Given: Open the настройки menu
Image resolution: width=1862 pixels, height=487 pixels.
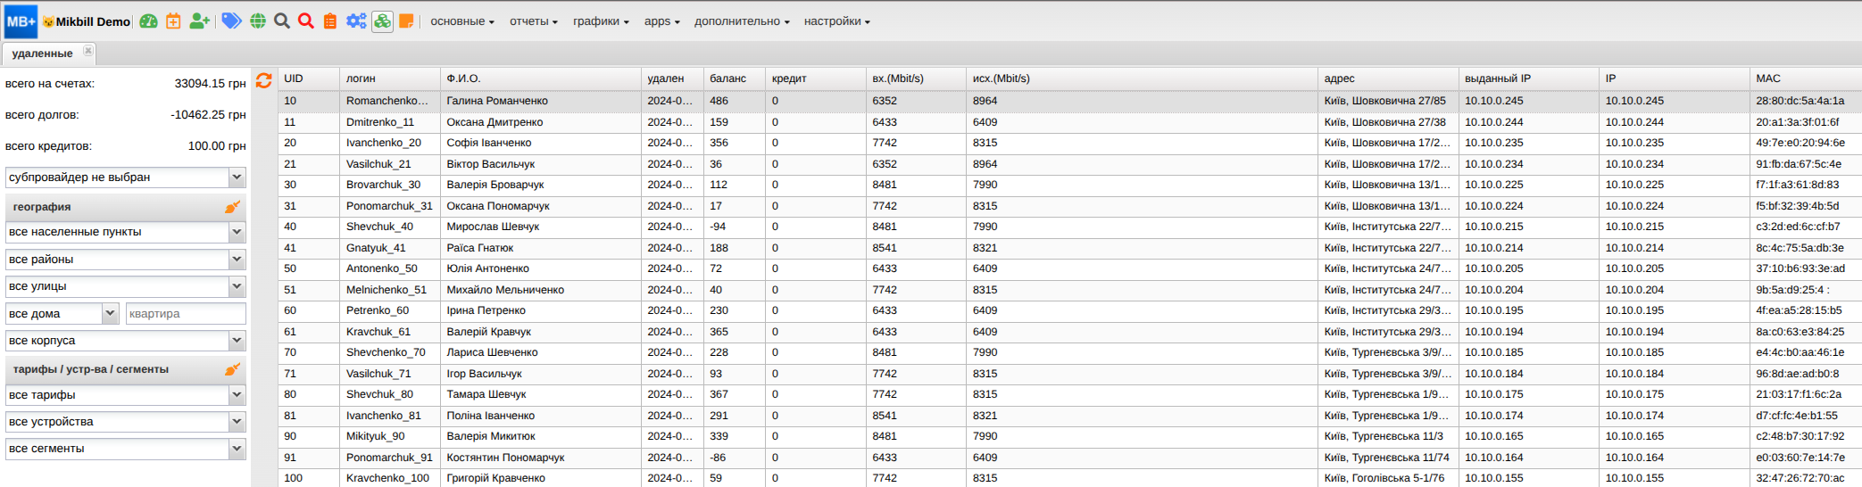Looking at the screenshot, I should click(836, 21).
